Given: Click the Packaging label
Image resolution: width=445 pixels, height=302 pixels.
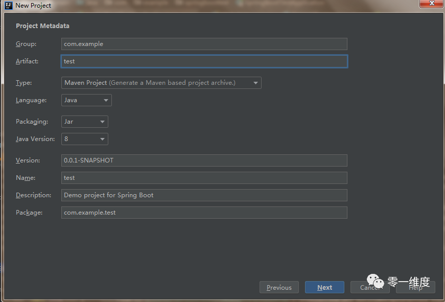Looking at the screenshot, I should pyautogui.click(x=32, y=122).
